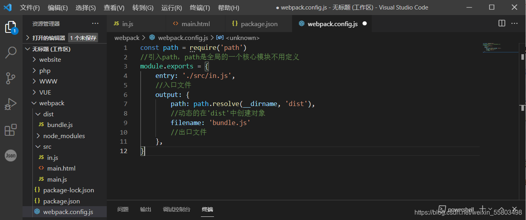
Task: Switch to the 调试控制台 panel tab
Action: pos(176,209)
